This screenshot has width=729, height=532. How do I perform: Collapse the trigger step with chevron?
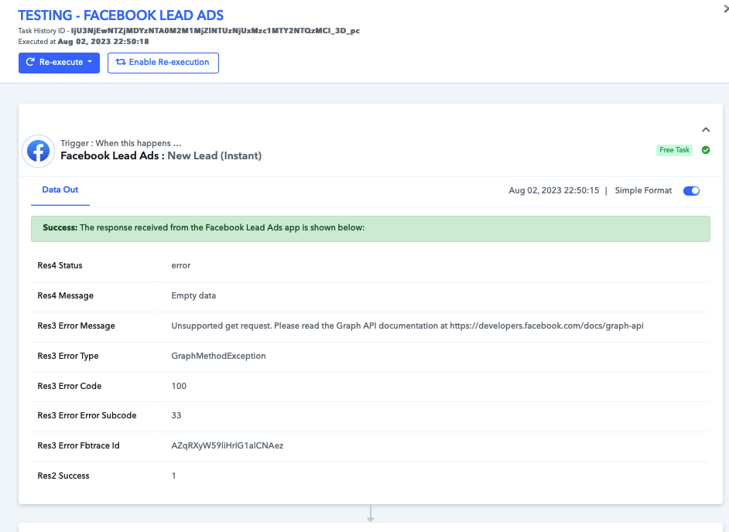pyautogui.click(x=706, y=130)
